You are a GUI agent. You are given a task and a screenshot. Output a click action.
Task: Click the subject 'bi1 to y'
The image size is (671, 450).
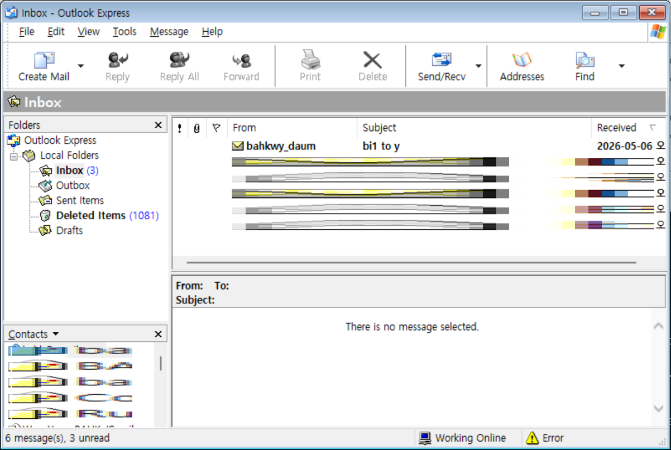click(x=381, y=147)
